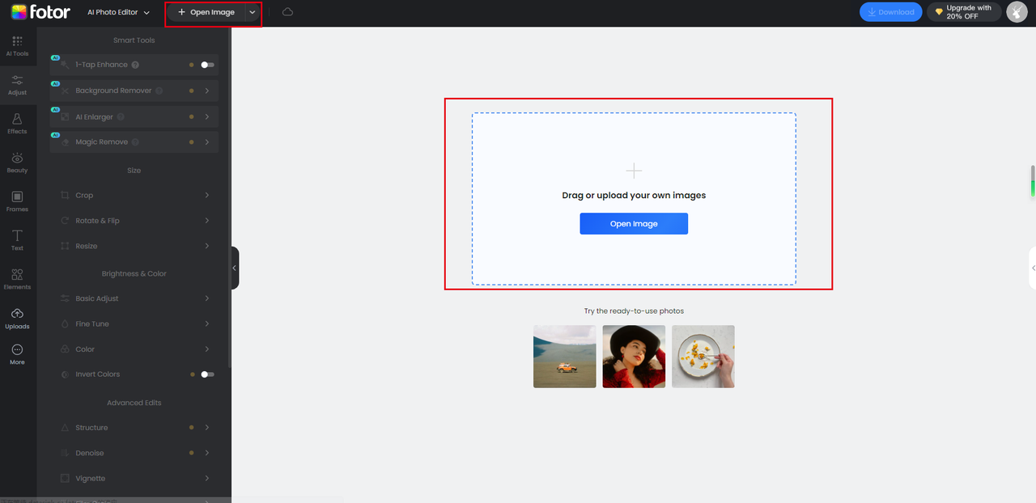Open the Effects sidebar panel
This screenshot has width=1036, height=503.
coord(17,124)
